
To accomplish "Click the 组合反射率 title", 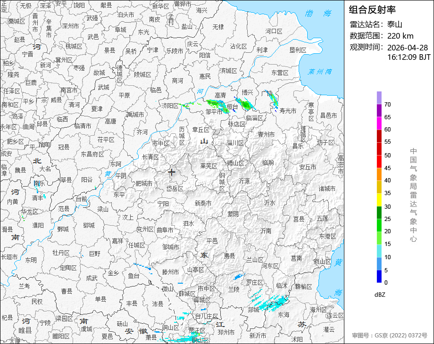I will tap(372, 10).
